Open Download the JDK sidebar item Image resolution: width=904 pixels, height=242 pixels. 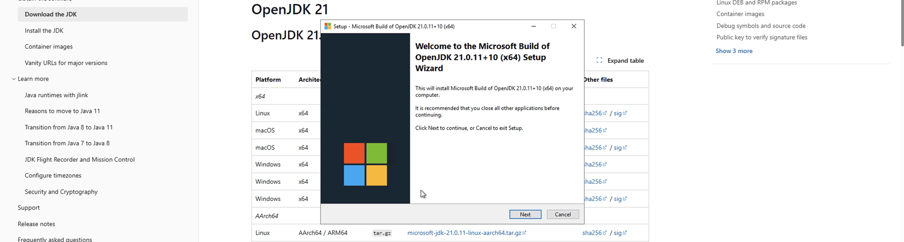tap(103, 14)
